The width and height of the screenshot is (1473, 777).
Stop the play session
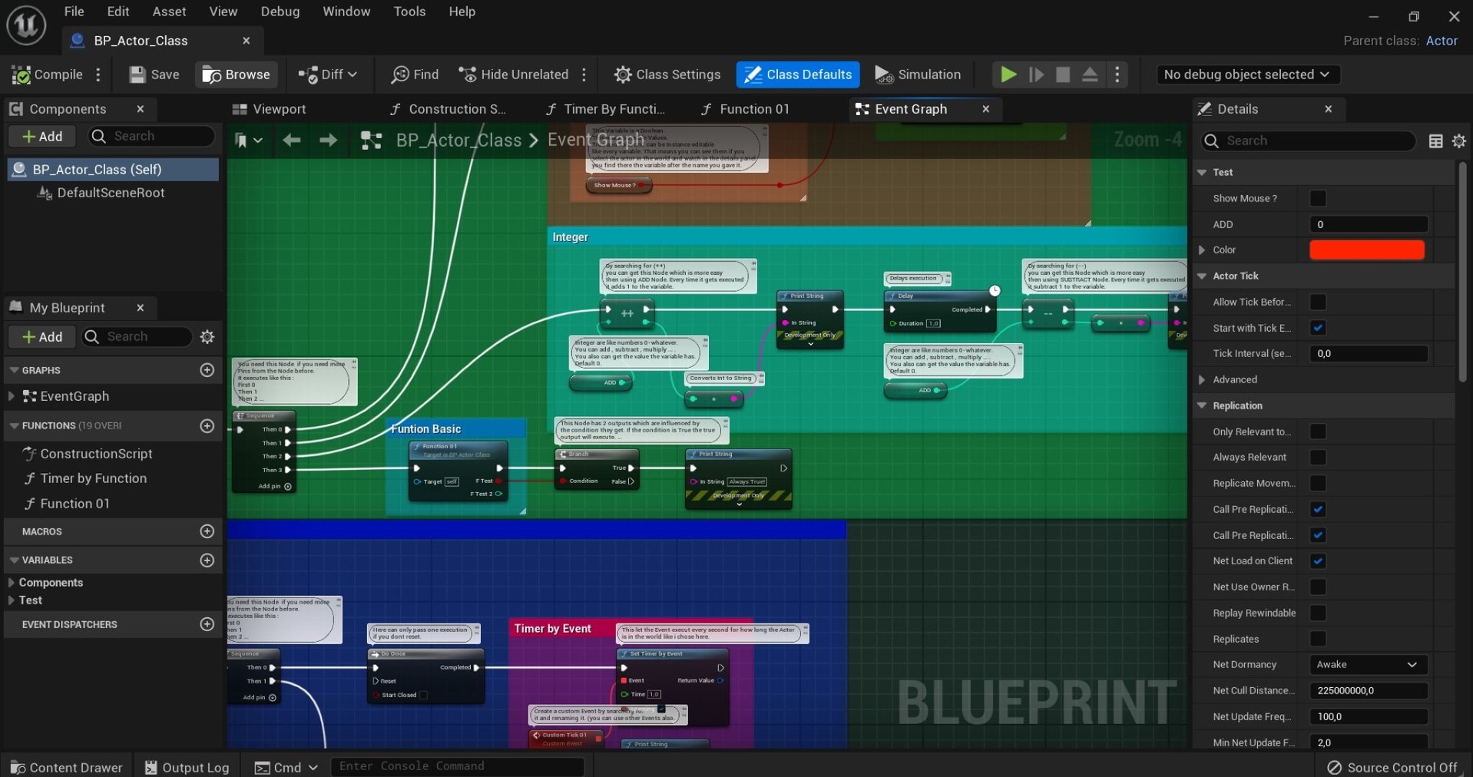coord(1063,74)
